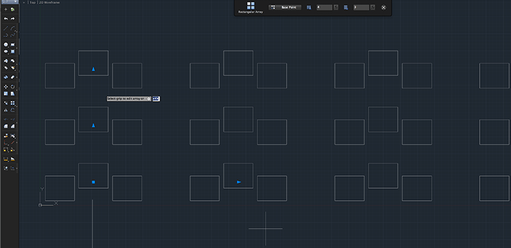Viewport: 511px width, 248px height.
Task: Click the Base Point button
Action: tap(285, 7)
